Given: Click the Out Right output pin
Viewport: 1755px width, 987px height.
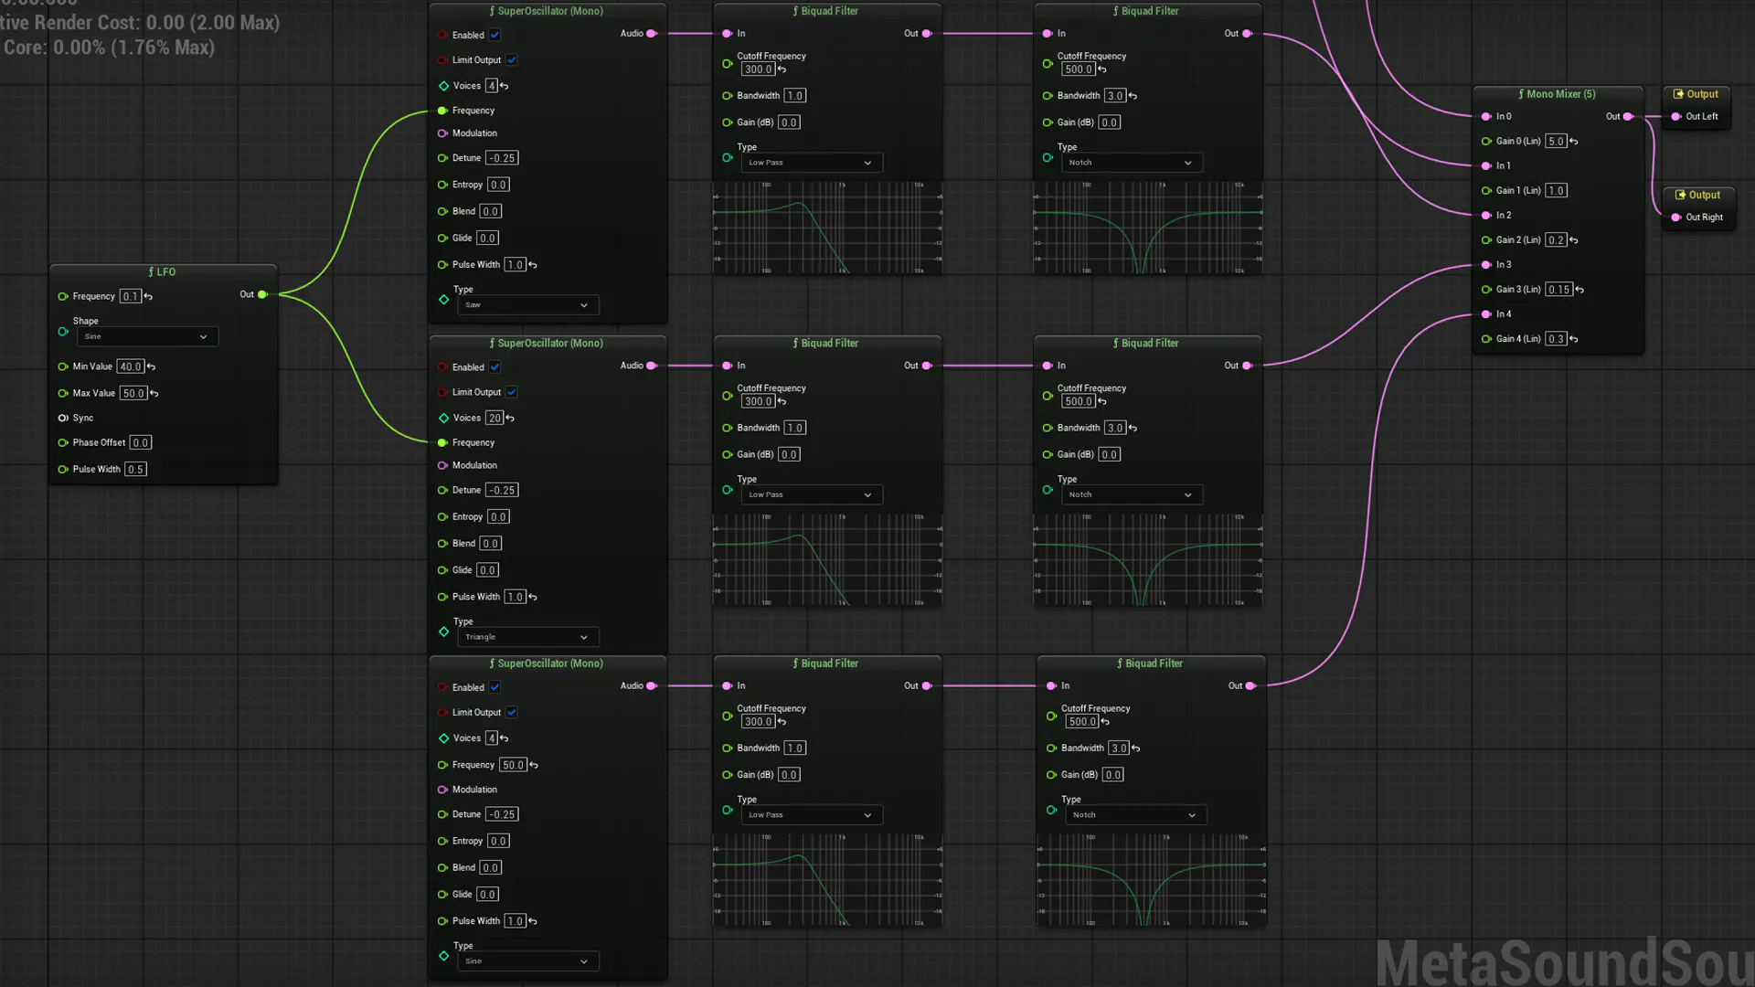Looking at the screenshot, I should click(x=1676, y=218).
